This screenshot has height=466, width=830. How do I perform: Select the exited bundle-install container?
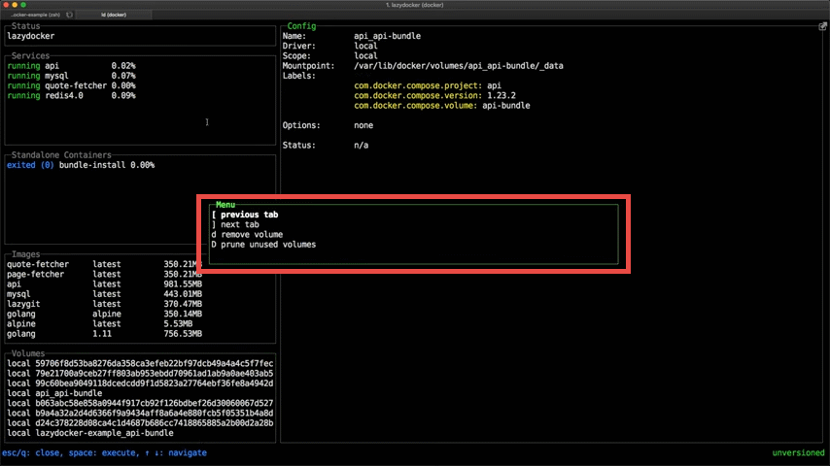tap(80, 165)
